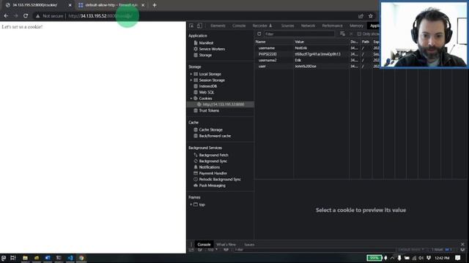Viewport: 469px width, 263px height.
Task: Open the drawer three-dot menu icon
Action: tap(191, 245)
